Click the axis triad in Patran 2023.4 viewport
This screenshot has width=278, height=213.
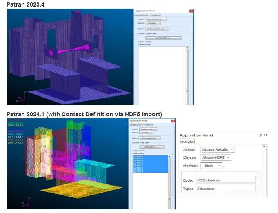[x=21, y=97]
